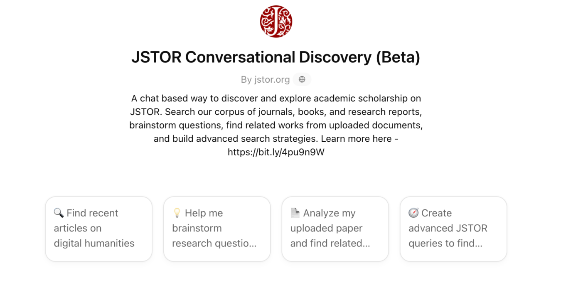The height and width of the screenshot is (283, 561).
Task: Follow the https://bit.ly/4pu9n9W link
Action: (x=276, y=152)
